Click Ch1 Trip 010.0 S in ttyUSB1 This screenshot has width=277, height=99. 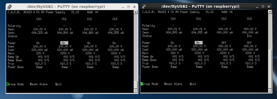pos(66,64)
